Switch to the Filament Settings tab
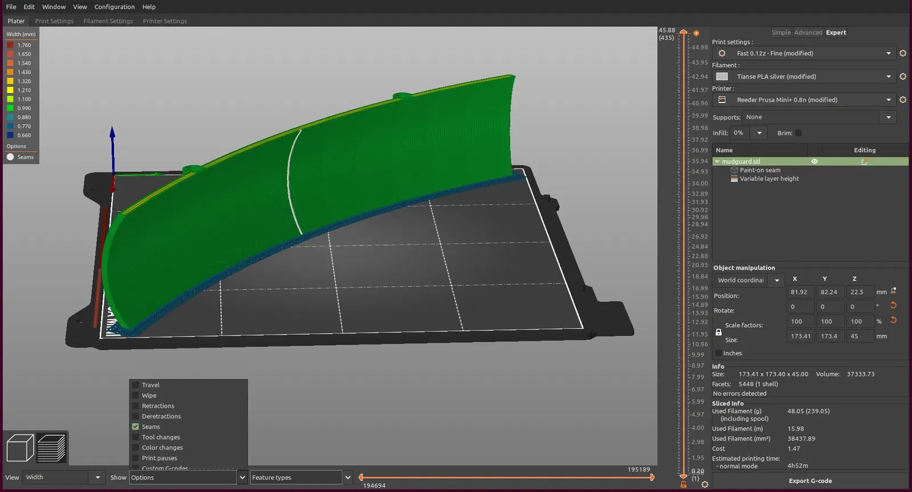 108,21
